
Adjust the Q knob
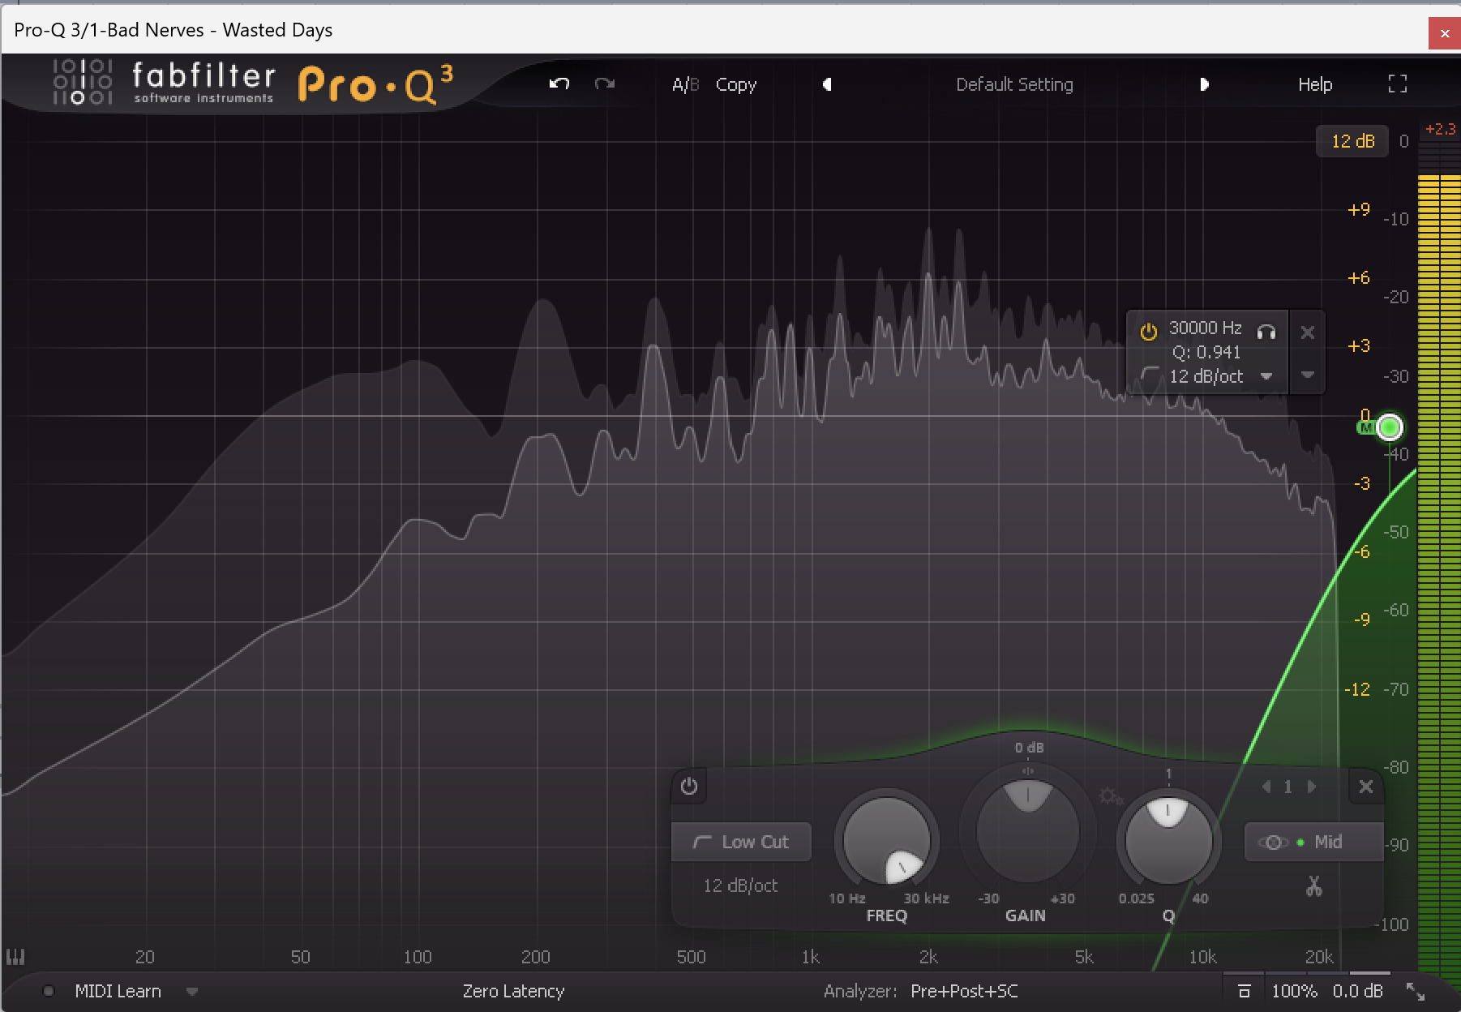pyautogui.click(x=1168, y=840)
